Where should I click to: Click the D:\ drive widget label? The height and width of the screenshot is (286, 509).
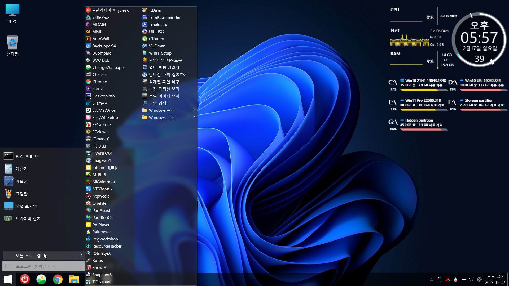[x=453, y=82]
